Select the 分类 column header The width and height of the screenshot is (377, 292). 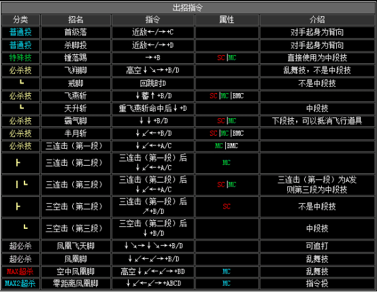(x=20, y=20)
